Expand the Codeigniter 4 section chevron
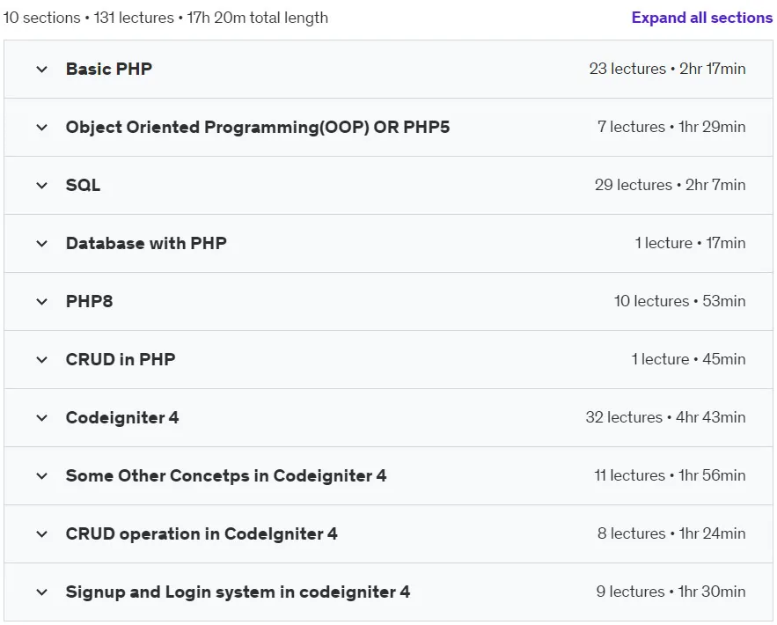 (x=42, y=418)
